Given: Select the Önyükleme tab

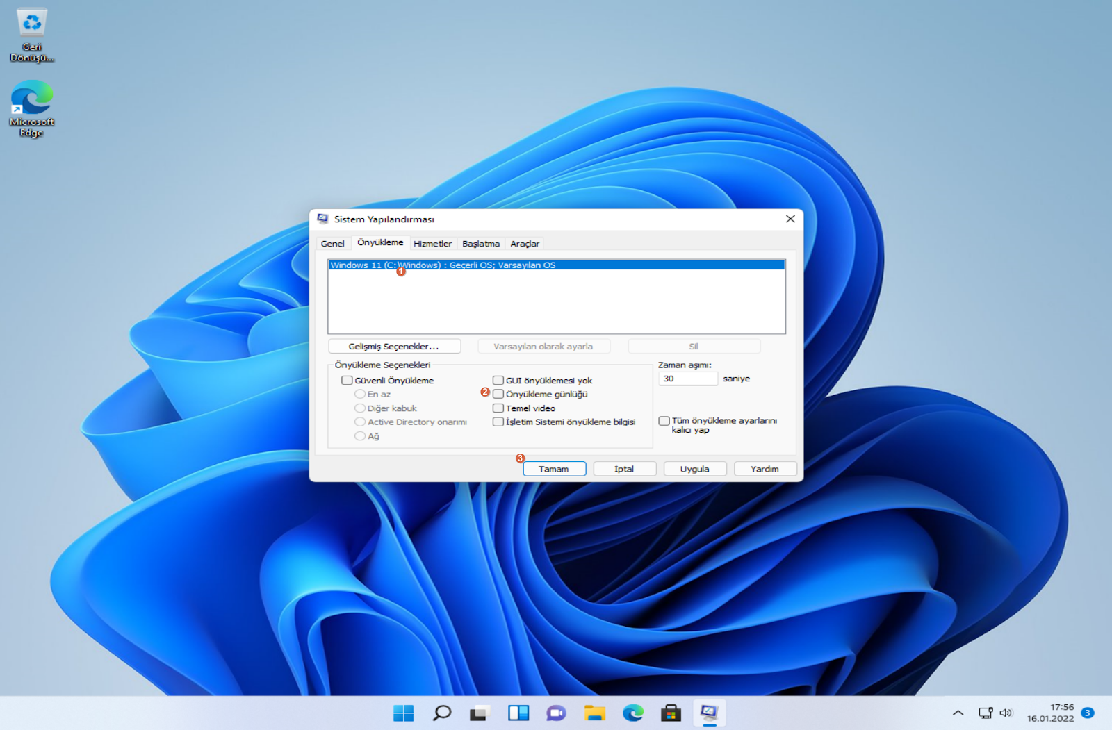Looking at the screenshot, I should [380, 242].
